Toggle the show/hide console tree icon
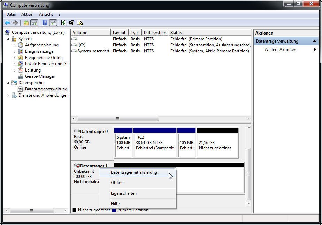The width and height of the screenshot is (322, 225). [x=34, y=23]
